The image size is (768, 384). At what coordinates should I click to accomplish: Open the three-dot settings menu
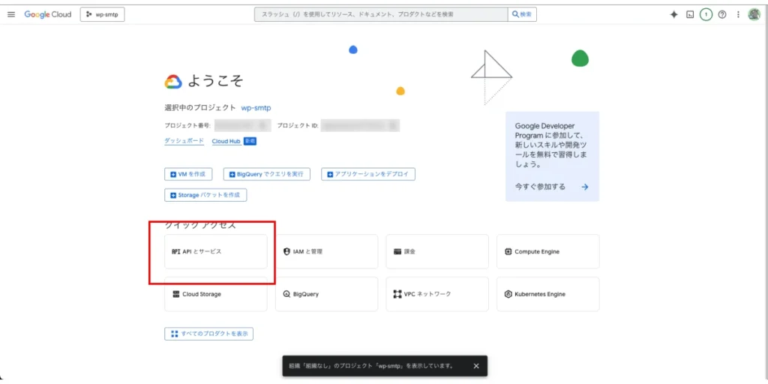click(x=738, y=14)
